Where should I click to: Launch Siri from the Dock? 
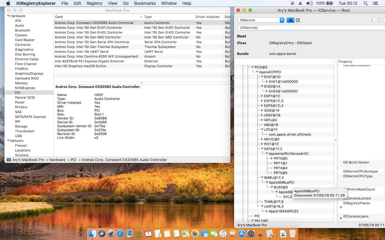(102, 234)
